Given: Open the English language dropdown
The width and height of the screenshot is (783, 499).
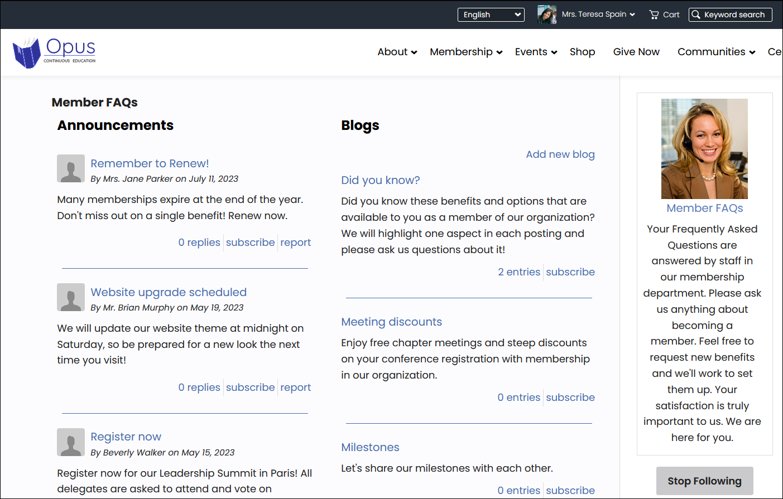Looking at the screenshot, I should pyautogui.click(x=491, y=14).
